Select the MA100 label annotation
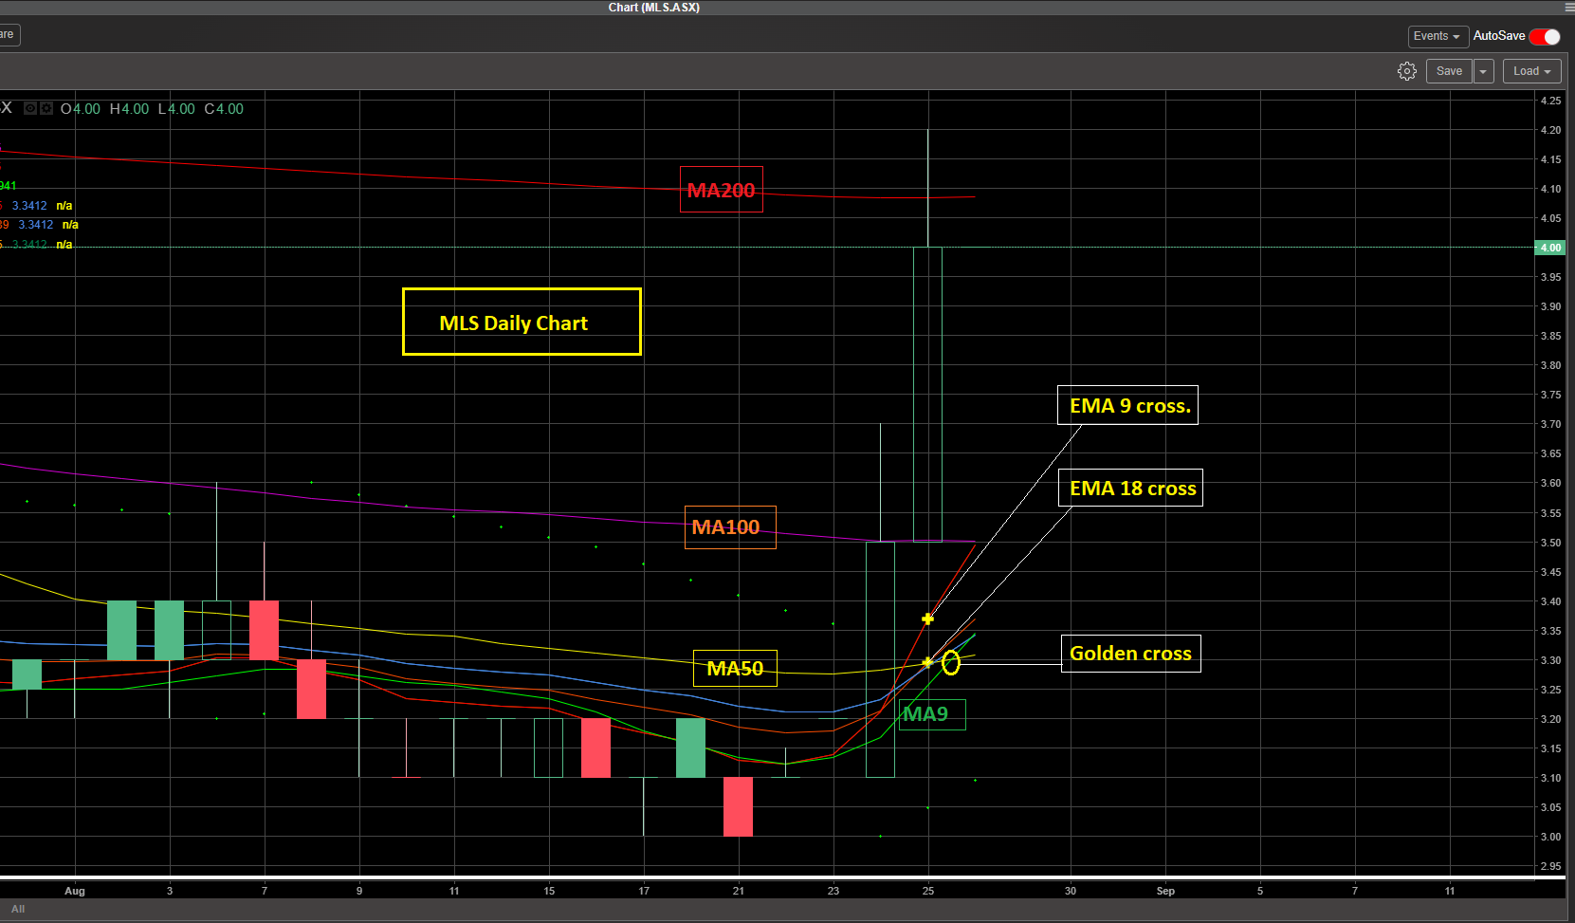1575x923 pixels. point(730,527)
